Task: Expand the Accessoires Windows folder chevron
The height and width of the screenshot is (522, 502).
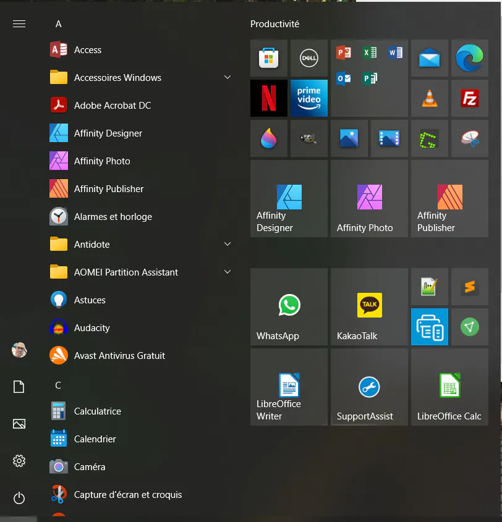Action: coord(228,77)
